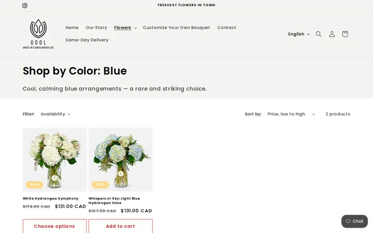Image resolution: width=373 pixels, height=233 pixels.
Task: Click the Sale badge on White Hydrangea
Action: pyautogui.click(x=35, y=184)
